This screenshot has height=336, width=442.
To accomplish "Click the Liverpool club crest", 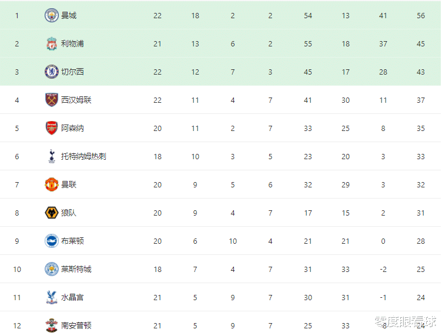I will click(52, 43).
